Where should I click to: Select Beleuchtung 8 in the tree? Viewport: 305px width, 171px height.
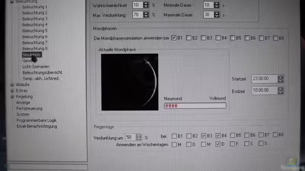click(35, 49)
